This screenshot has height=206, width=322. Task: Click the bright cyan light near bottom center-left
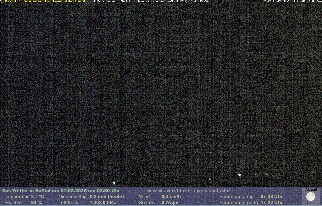coord(114,182)
